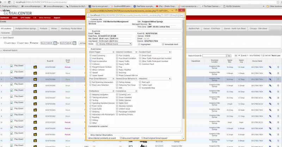Open the results-per-page dropdown showing 50
282x147 pixels.
point(237,56)
